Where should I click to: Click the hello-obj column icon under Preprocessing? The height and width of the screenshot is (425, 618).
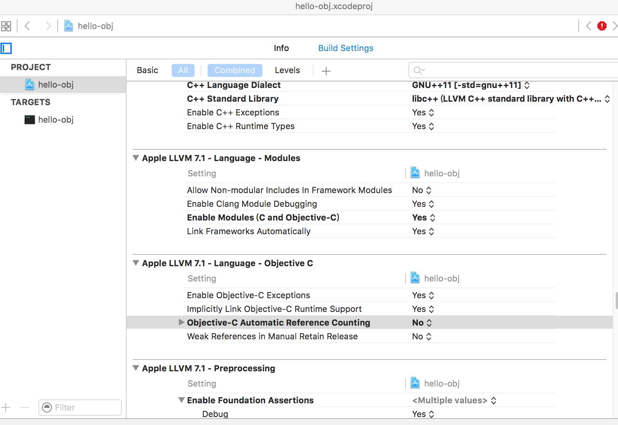tap(415, 383)
